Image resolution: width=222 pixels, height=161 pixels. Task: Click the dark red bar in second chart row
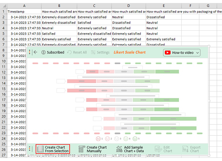[x=82, y=81]
